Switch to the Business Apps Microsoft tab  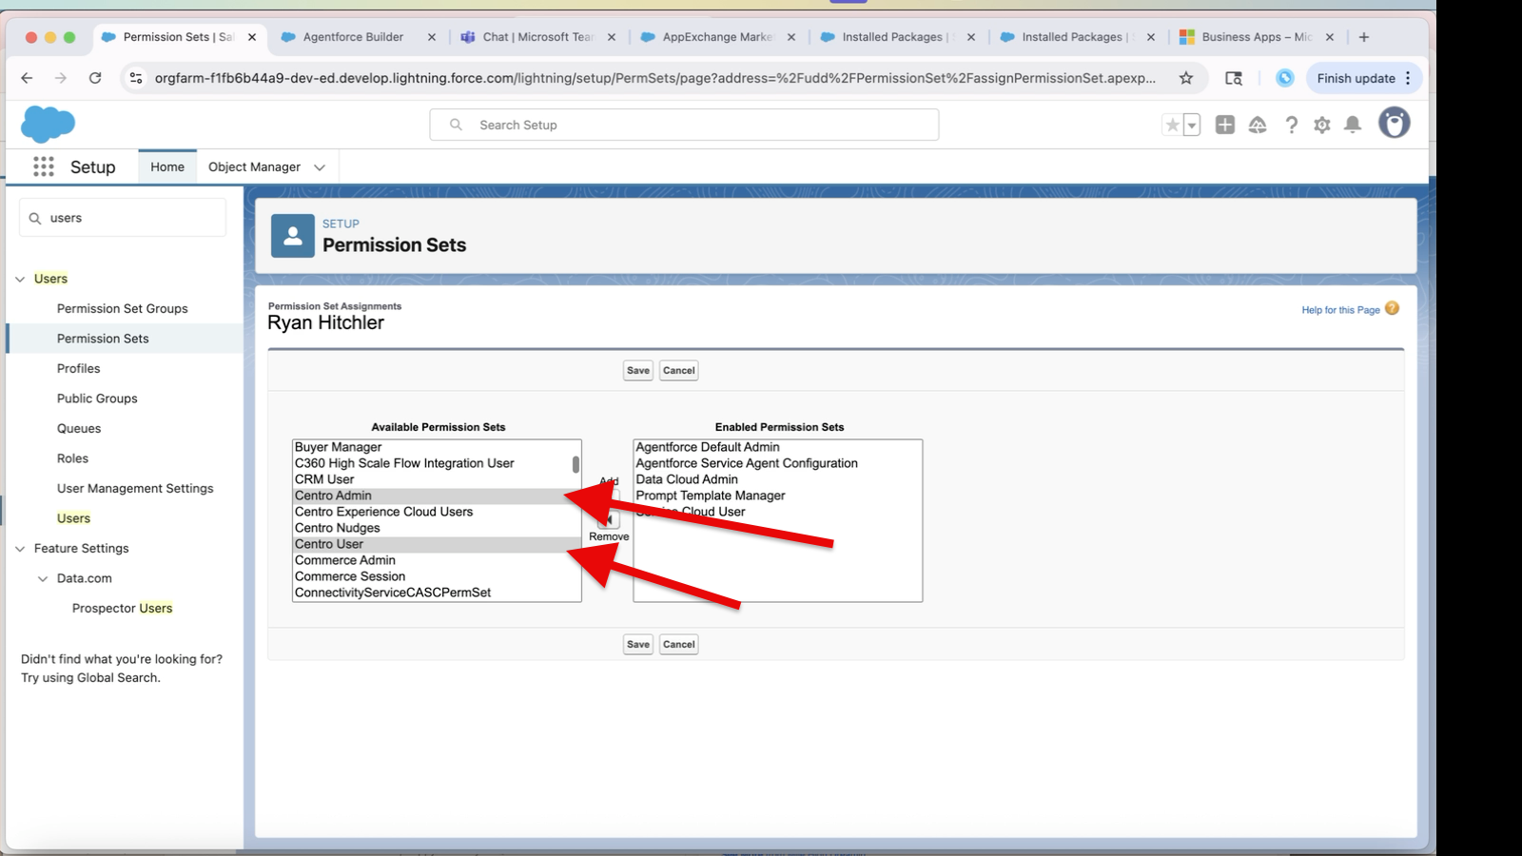pyautogui.click(x=1256, y=37)
